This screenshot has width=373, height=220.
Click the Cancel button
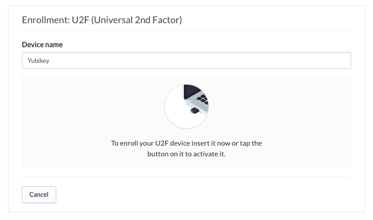(39, 195)
